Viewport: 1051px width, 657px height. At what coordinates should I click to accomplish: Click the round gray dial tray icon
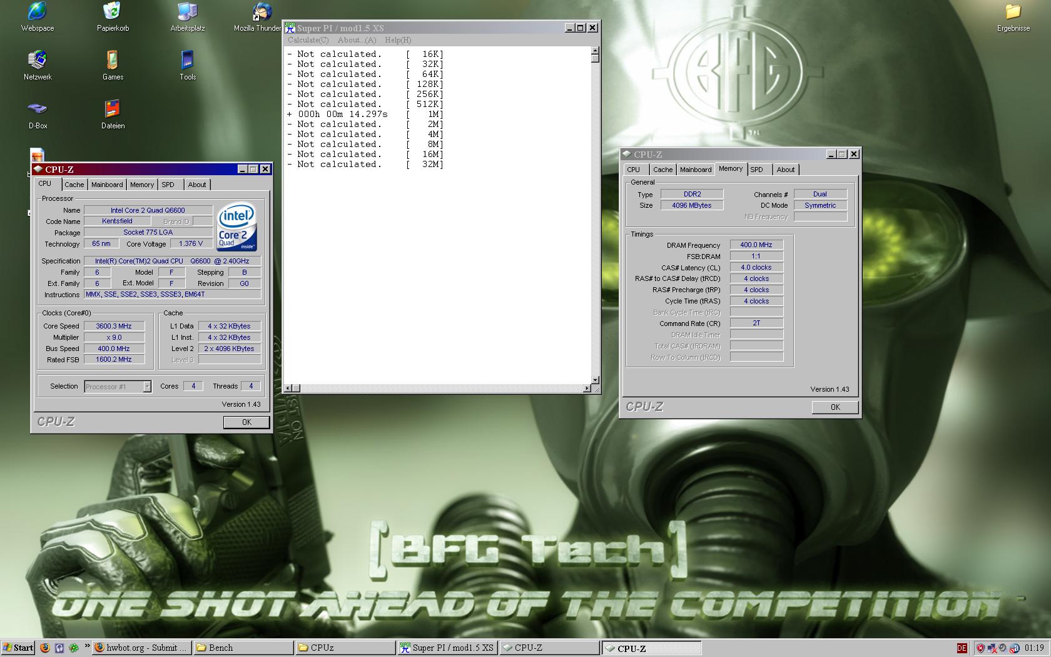[1002, 648]
